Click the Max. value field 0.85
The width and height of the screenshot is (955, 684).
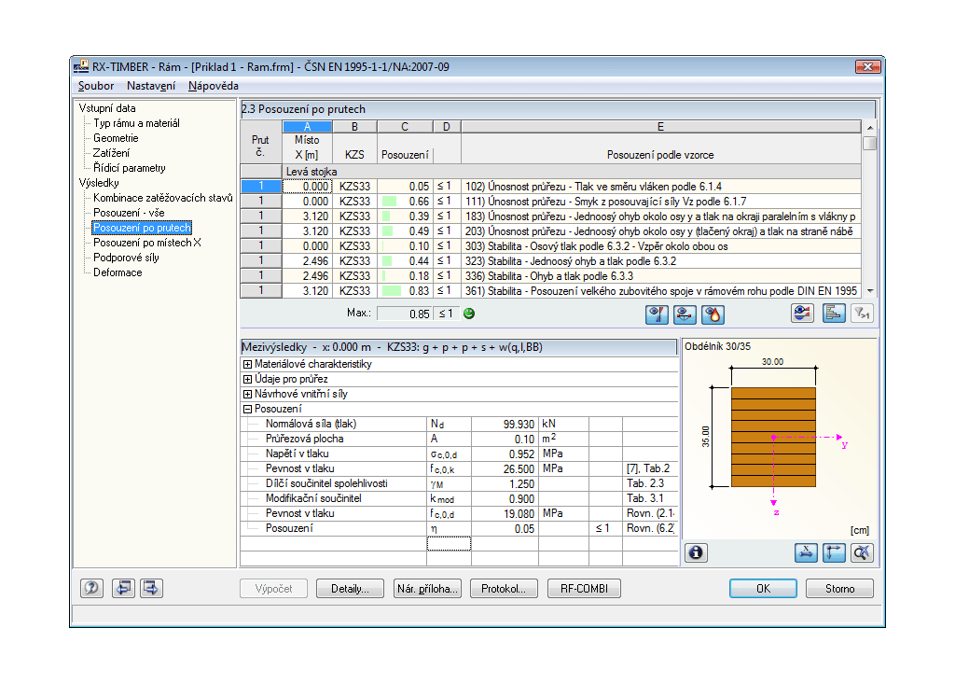pyautogui.click(x=405, y=314)
